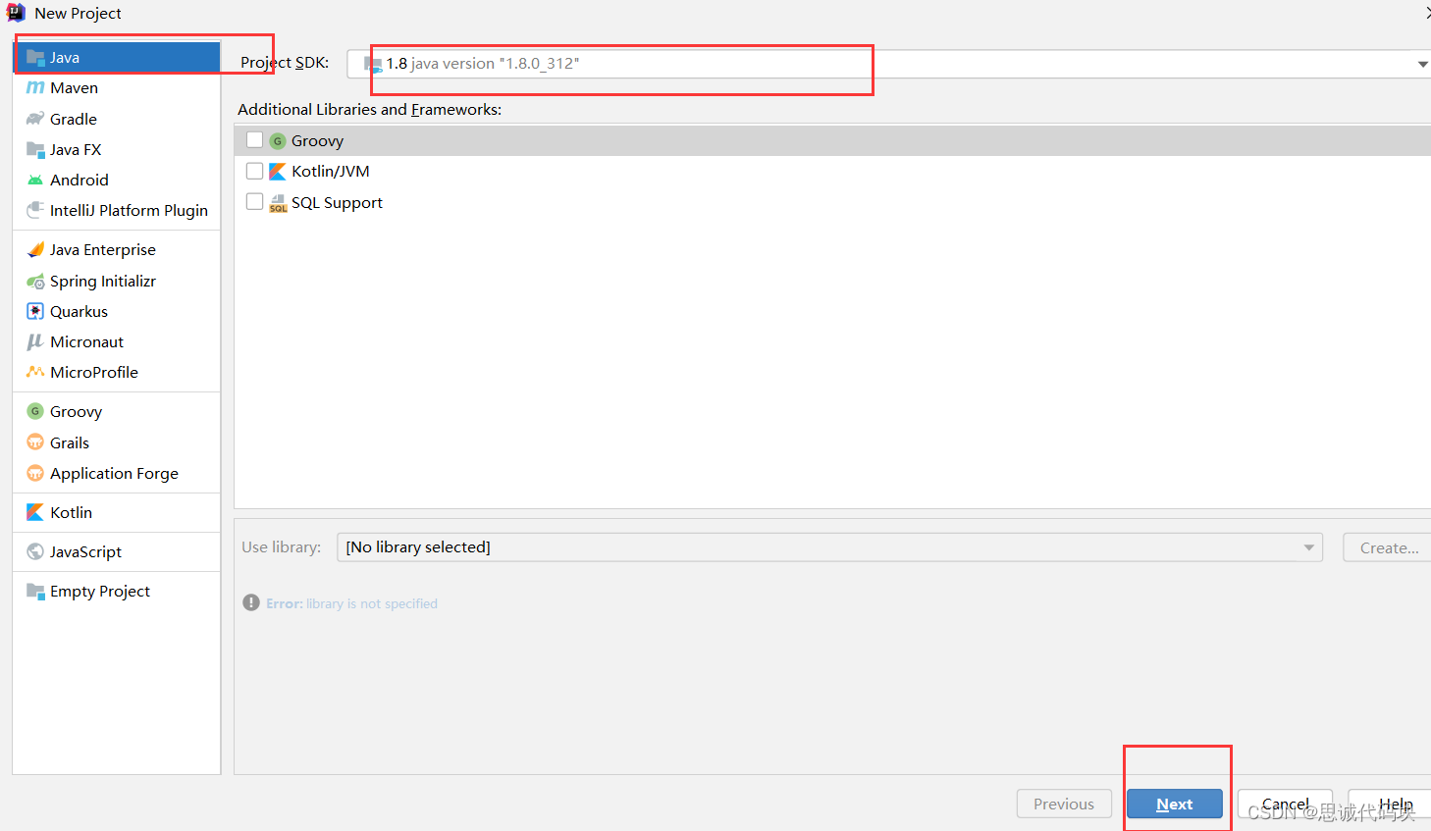The width and height of the screenshot is (1431, 831).
Task: Click the Create... library button
Action: [x=1387, y=547]
